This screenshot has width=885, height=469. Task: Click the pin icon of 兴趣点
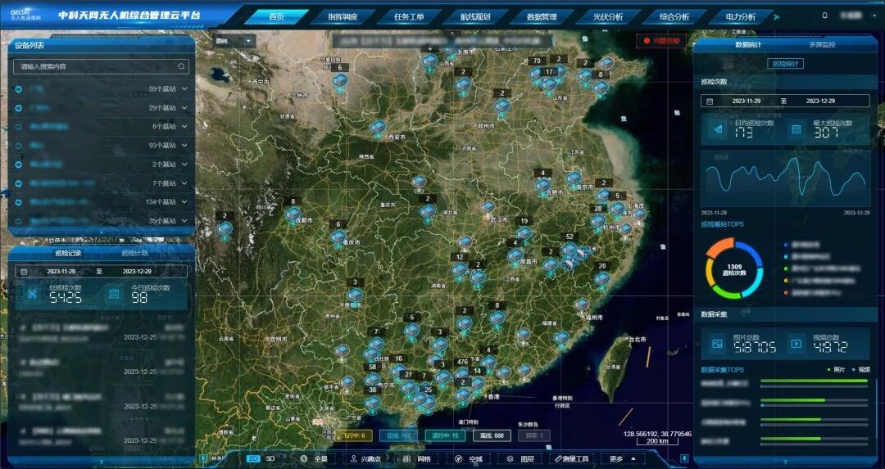354,459
